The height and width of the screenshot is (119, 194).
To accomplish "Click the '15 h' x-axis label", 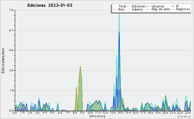I will pos(128,113).
